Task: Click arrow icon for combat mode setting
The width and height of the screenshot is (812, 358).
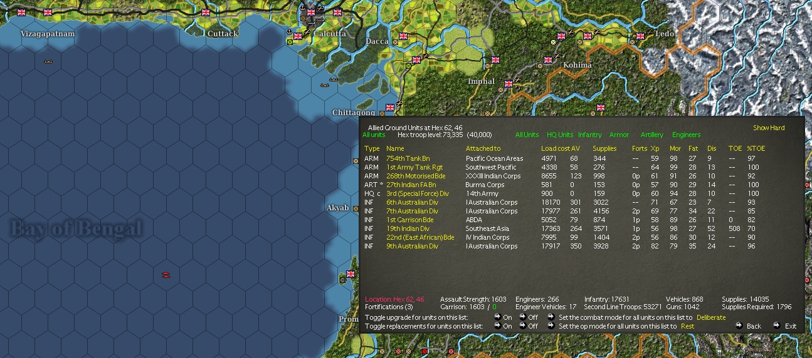Action: click(x=551, y=317)
